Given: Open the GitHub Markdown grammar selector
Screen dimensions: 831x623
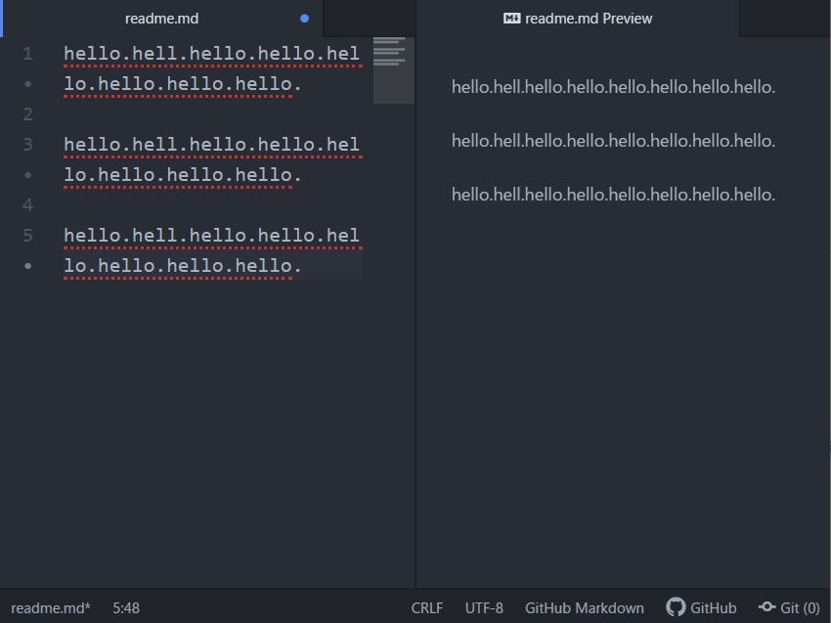Looking at the screenshot, I should click(584, 607).
